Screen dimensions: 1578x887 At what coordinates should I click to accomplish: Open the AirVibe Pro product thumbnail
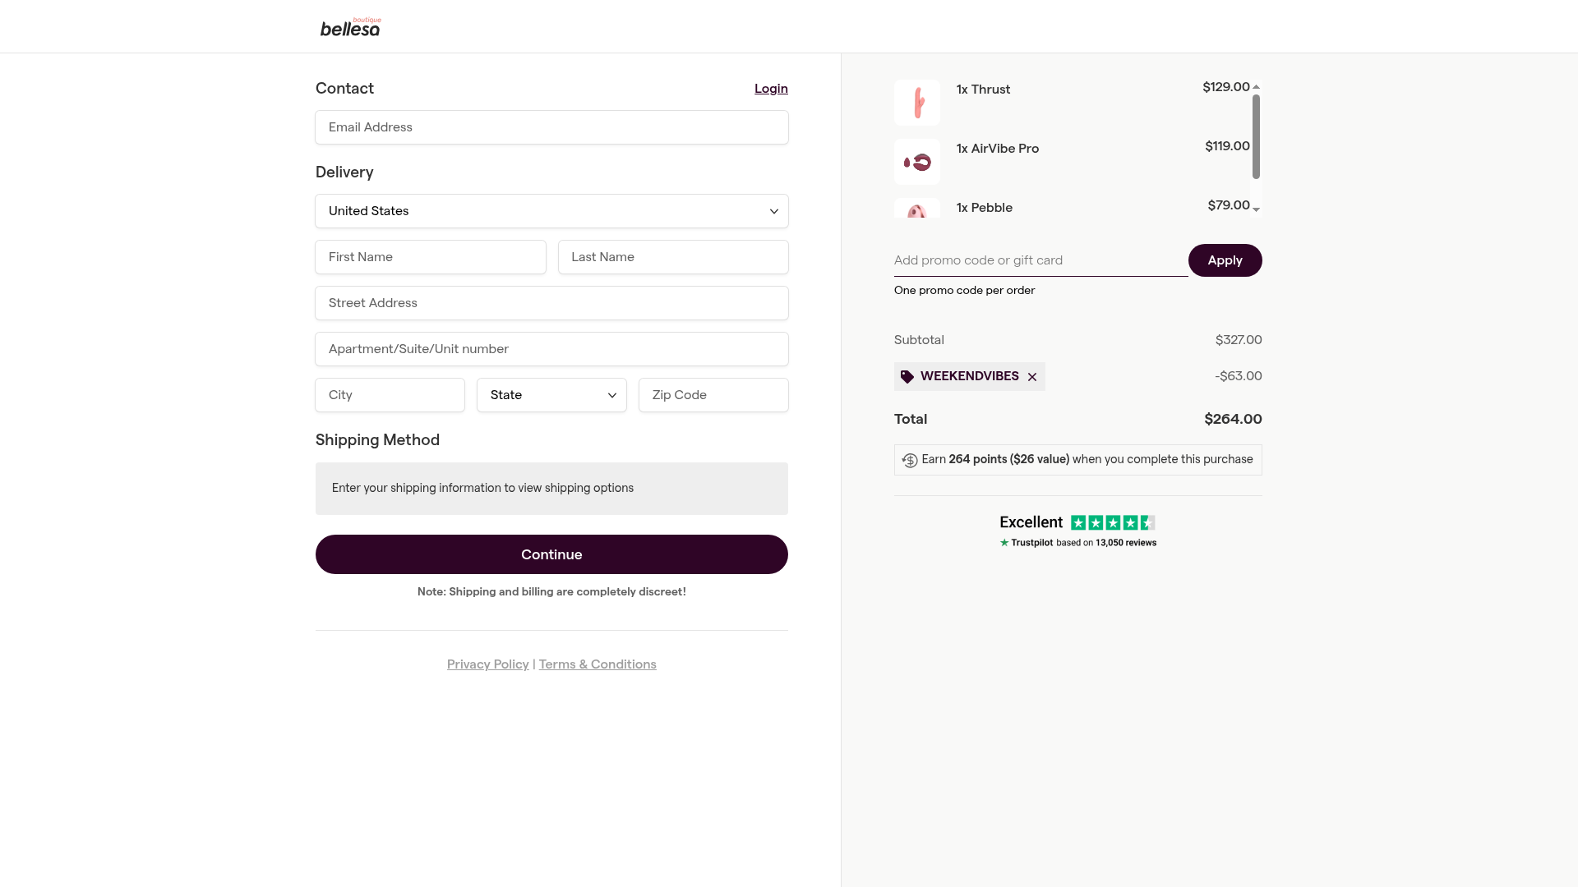tap(917, 162)
